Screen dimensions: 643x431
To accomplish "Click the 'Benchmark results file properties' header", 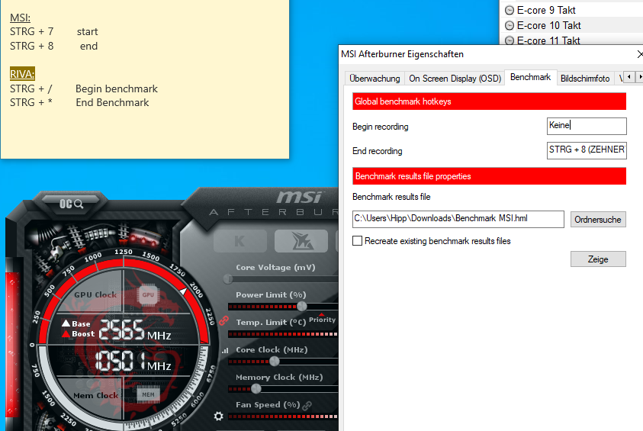I will (489, 176).
